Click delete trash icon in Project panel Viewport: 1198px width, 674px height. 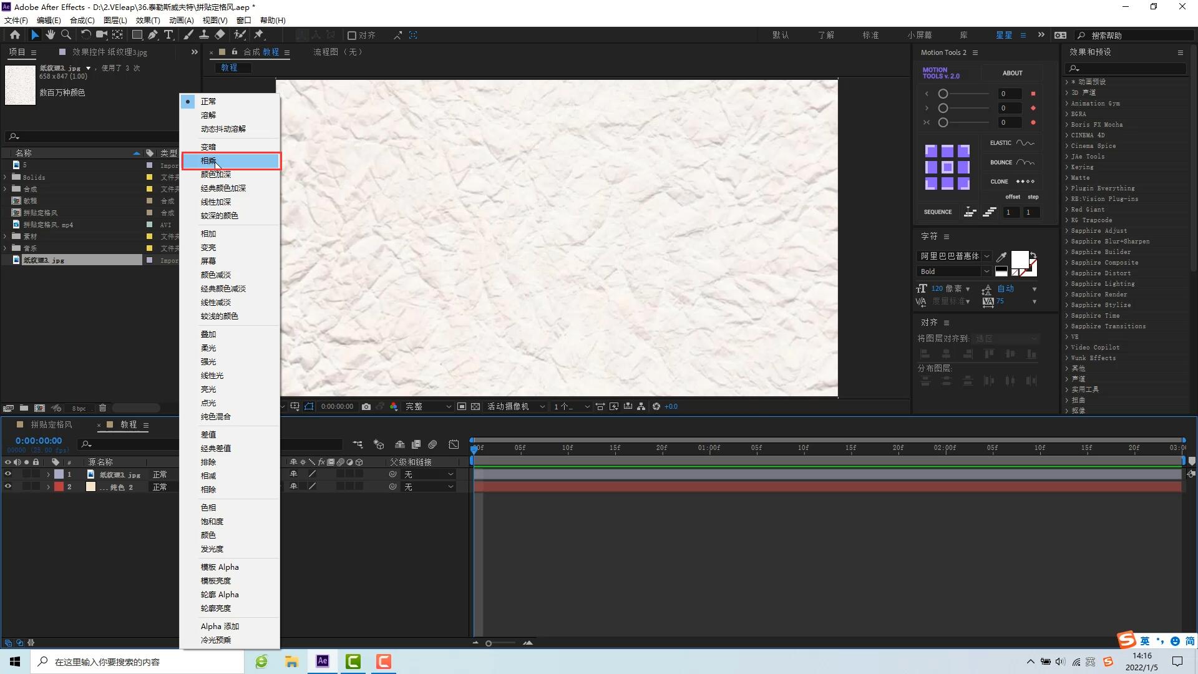103,408
